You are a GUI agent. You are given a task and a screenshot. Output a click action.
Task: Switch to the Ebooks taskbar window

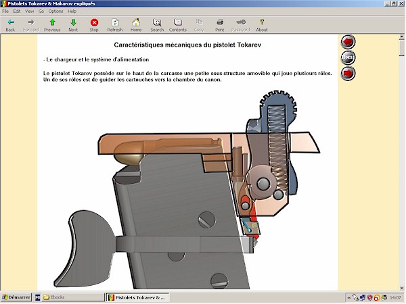point(73,297)
